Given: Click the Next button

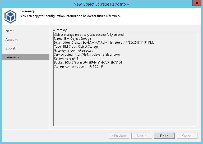Looking at the screenshot, I should point(141,136).
